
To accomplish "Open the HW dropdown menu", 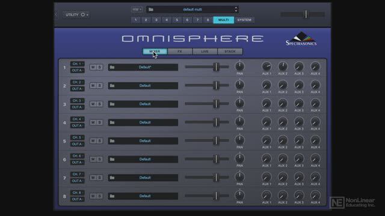I will pos(137,10).
